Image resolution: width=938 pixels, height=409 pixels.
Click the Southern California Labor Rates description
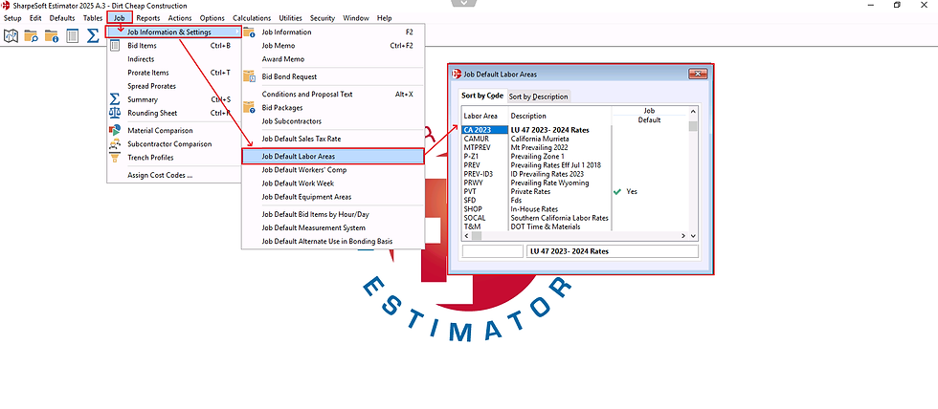click(559, 219)
